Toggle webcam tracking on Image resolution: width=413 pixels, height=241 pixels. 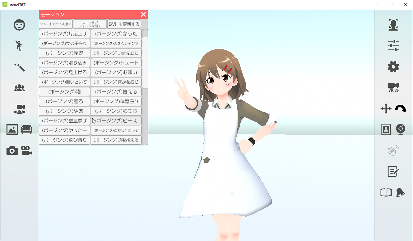[x=400, y=129]
